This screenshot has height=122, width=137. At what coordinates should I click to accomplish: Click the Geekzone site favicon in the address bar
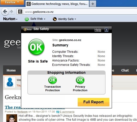pyautogui.click(x=20, y=12)
